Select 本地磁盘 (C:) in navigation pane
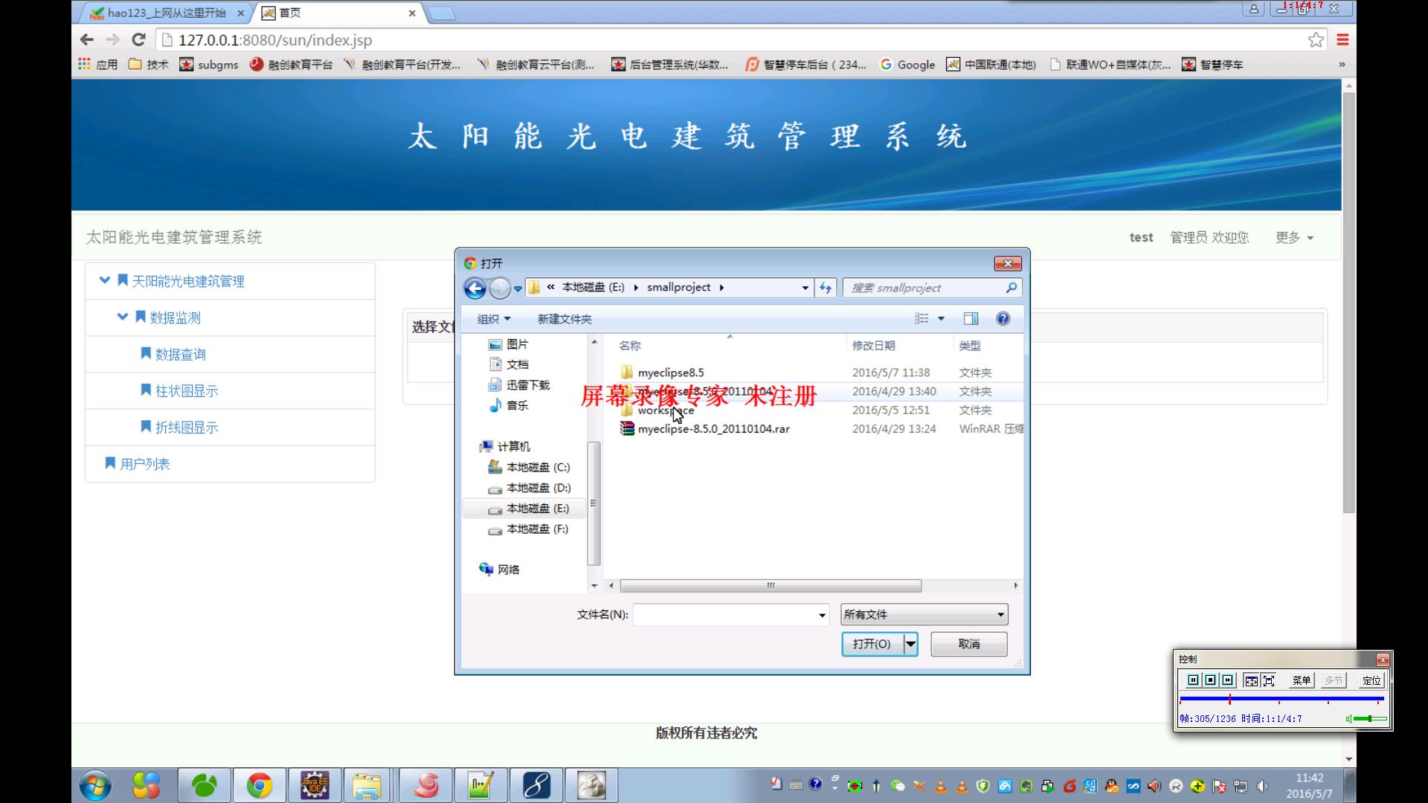 click(x=530, y=467)
